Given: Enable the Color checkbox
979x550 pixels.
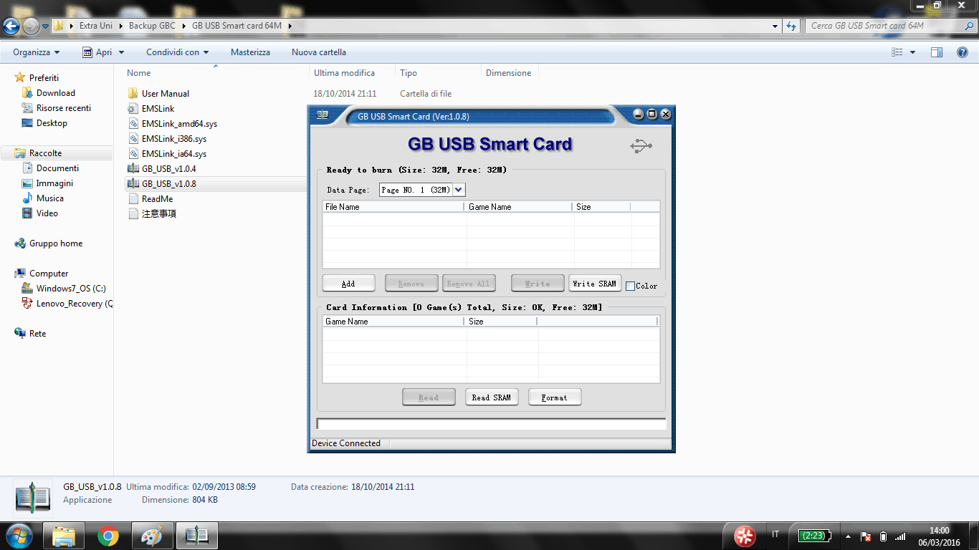Looking at the screenshot, I should [631, 286].
